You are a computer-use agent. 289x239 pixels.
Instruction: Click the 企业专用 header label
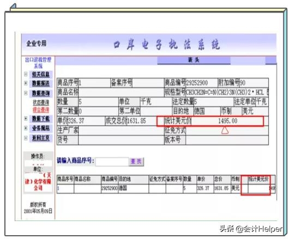(37, 44)
